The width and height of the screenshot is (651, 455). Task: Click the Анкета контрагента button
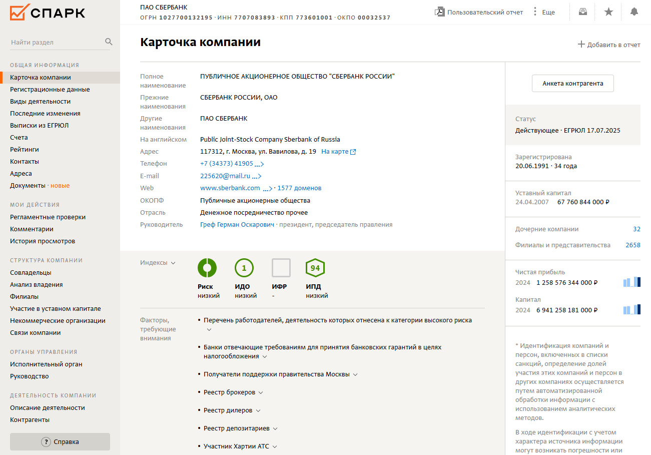point(572,84)
